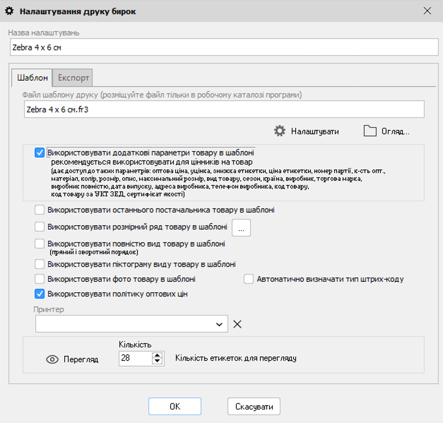Select the Шаблон tab

tap(32, 78)
